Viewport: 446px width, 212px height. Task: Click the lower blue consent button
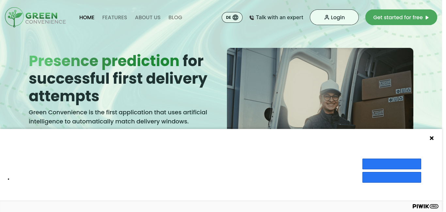[392, 177]
